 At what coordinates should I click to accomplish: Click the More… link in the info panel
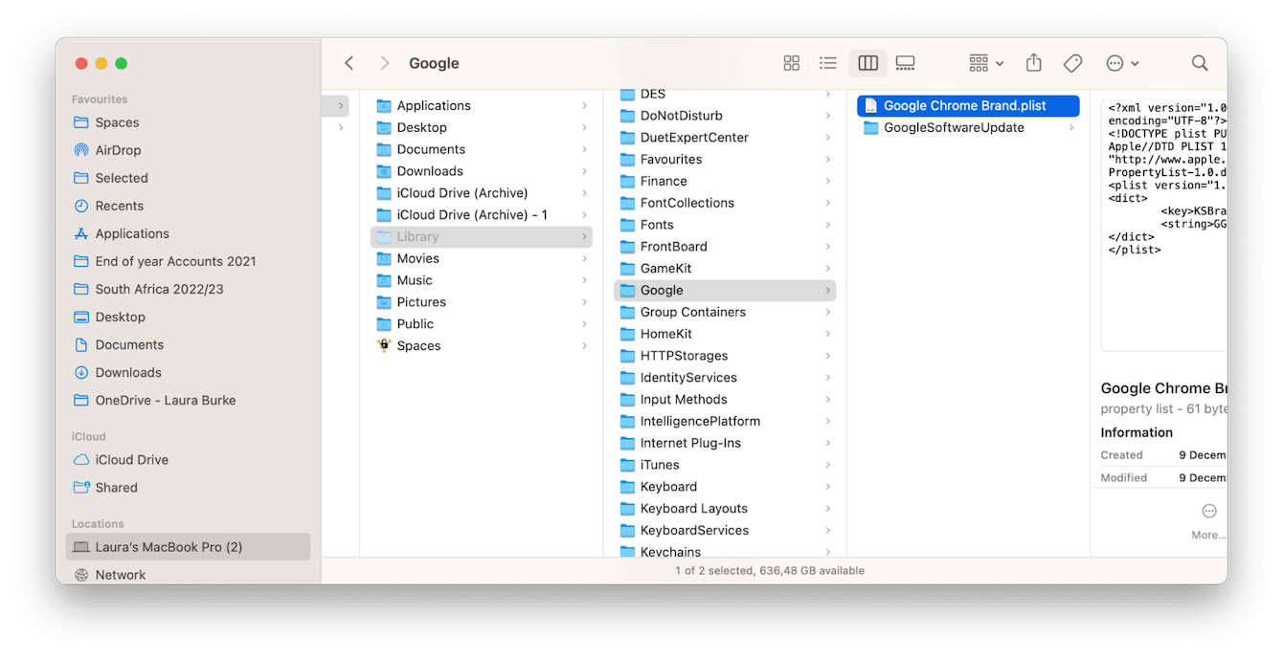[1207, 535]
